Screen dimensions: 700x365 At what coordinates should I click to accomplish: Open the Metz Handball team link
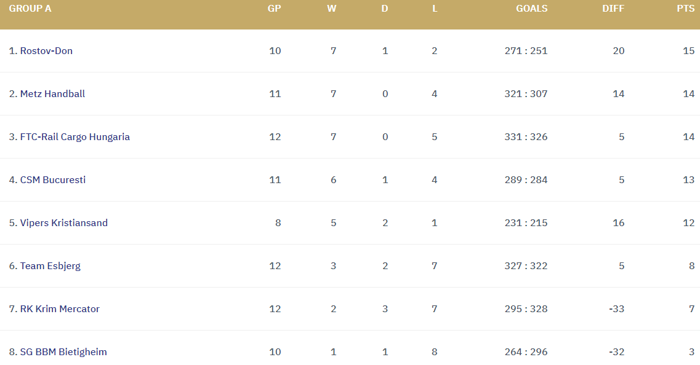[52, 94]
